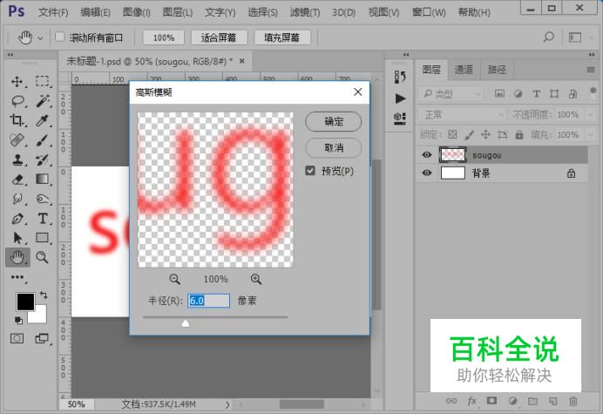The height and width of the screenshot is (414, 603).
Task: Expand the status bar info arrow
Action: coord(227,404)
